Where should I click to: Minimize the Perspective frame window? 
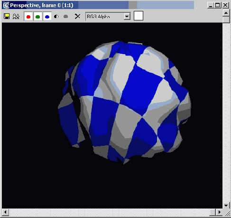[211, 5]
